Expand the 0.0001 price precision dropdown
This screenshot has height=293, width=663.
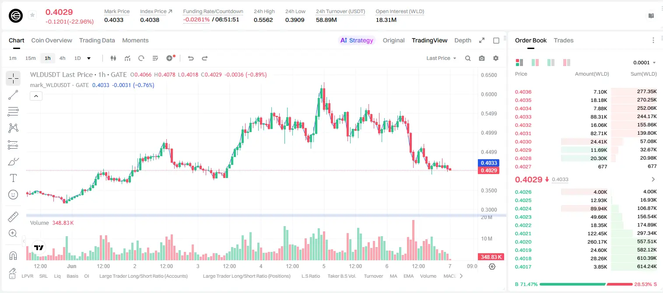[644, 63]
